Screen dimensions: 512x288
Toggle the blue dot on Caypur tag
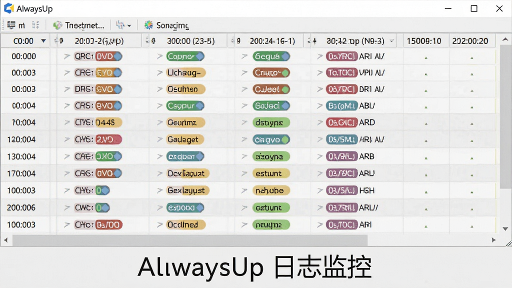200,106
